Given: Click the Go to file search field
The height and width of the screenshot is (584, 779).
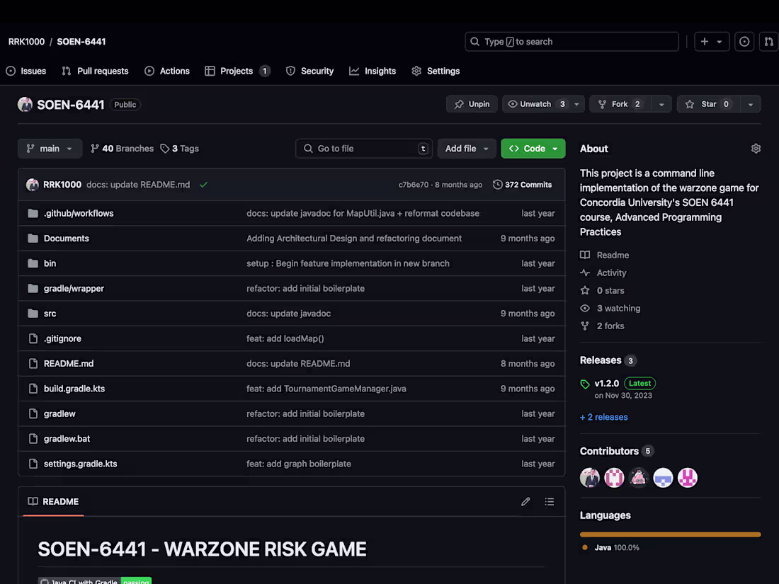Looking at the screenshot, I should click(363, 148).
